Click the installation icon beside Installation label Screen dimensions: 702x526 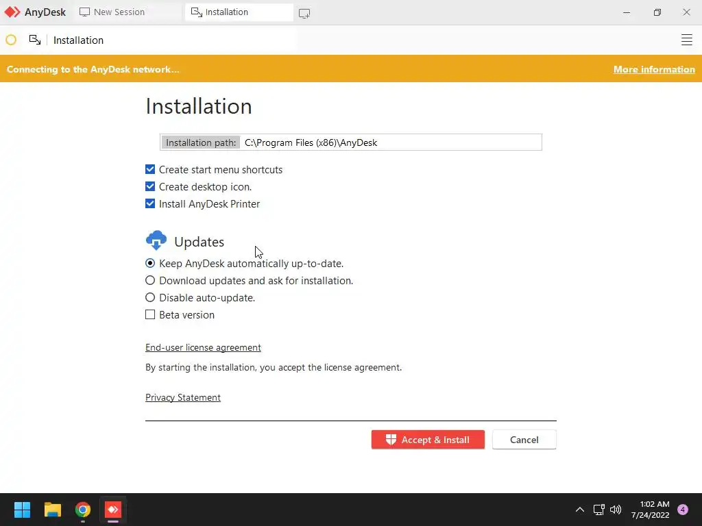35,40
